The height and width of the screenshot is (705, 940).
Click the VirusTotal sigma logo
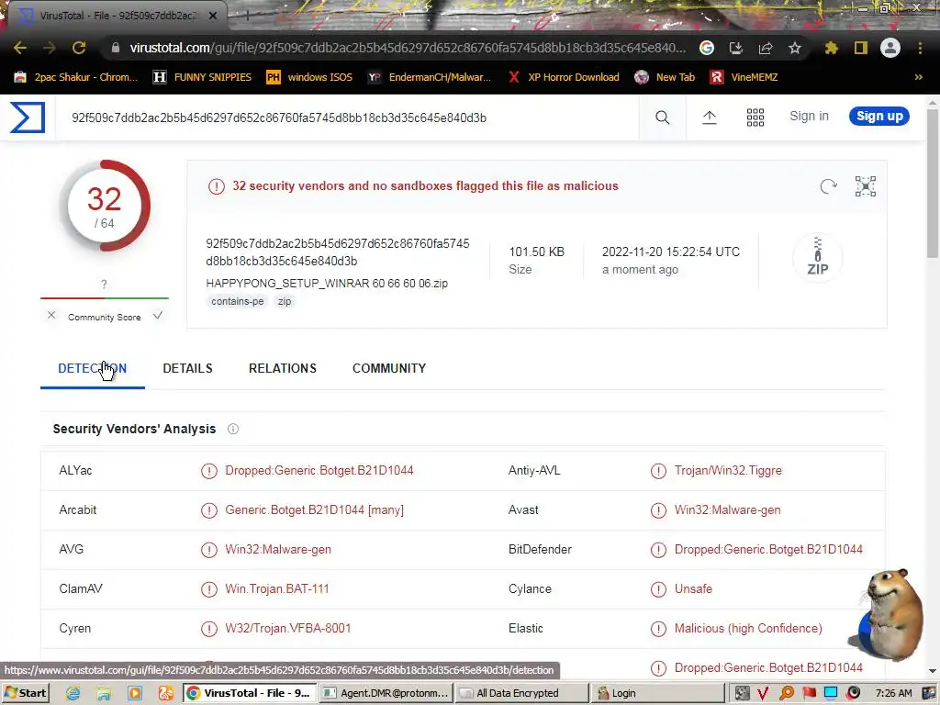click(28, 117)
